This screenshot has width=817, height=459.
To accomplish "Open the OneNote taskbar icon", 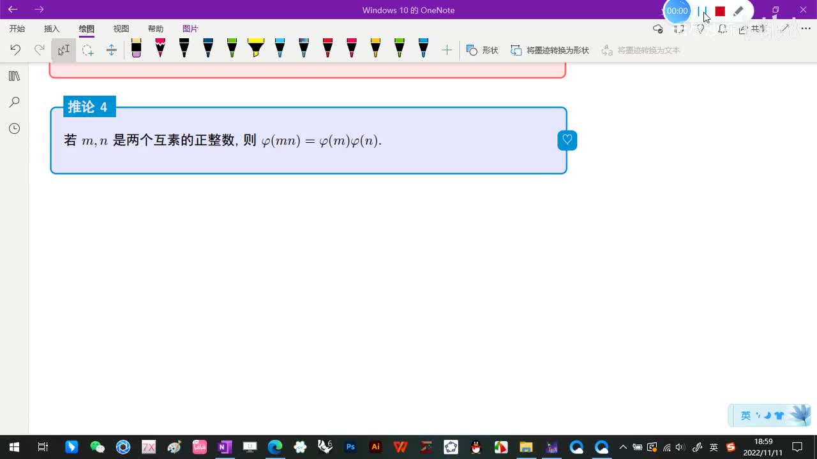I will click(224, 447).
